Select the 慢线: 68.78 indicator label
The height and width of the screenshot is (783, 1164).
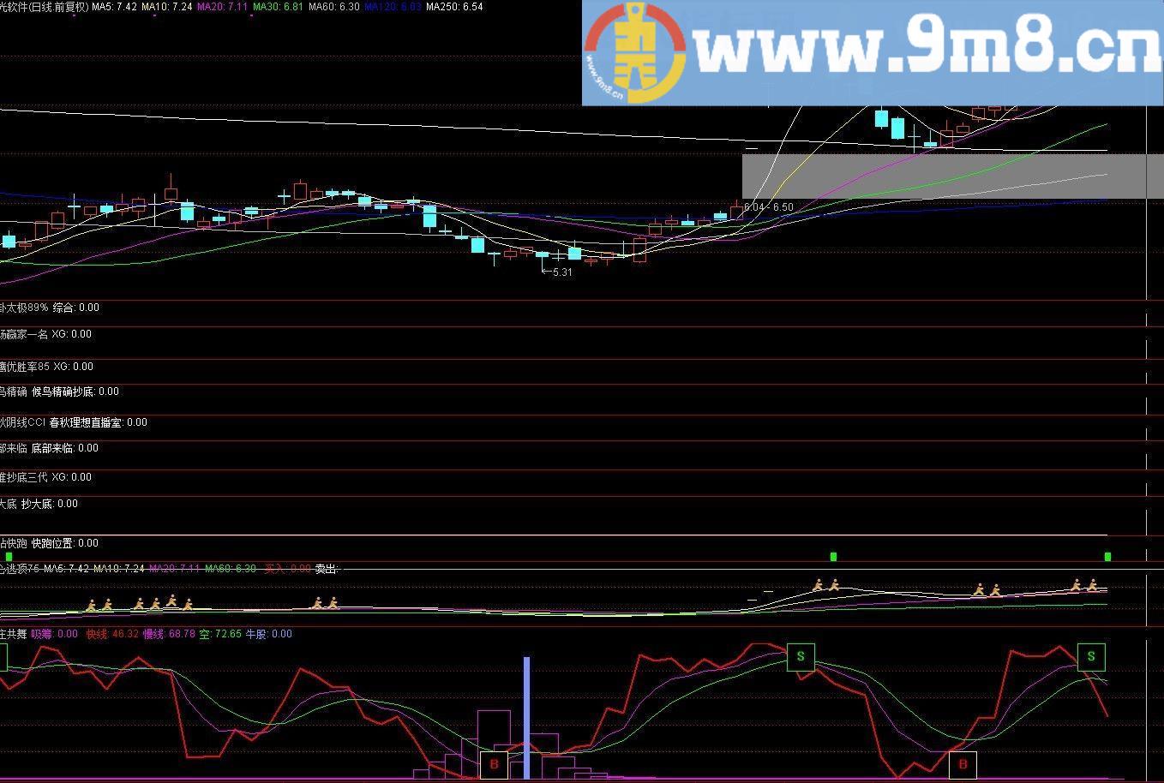tap(169, 635)
